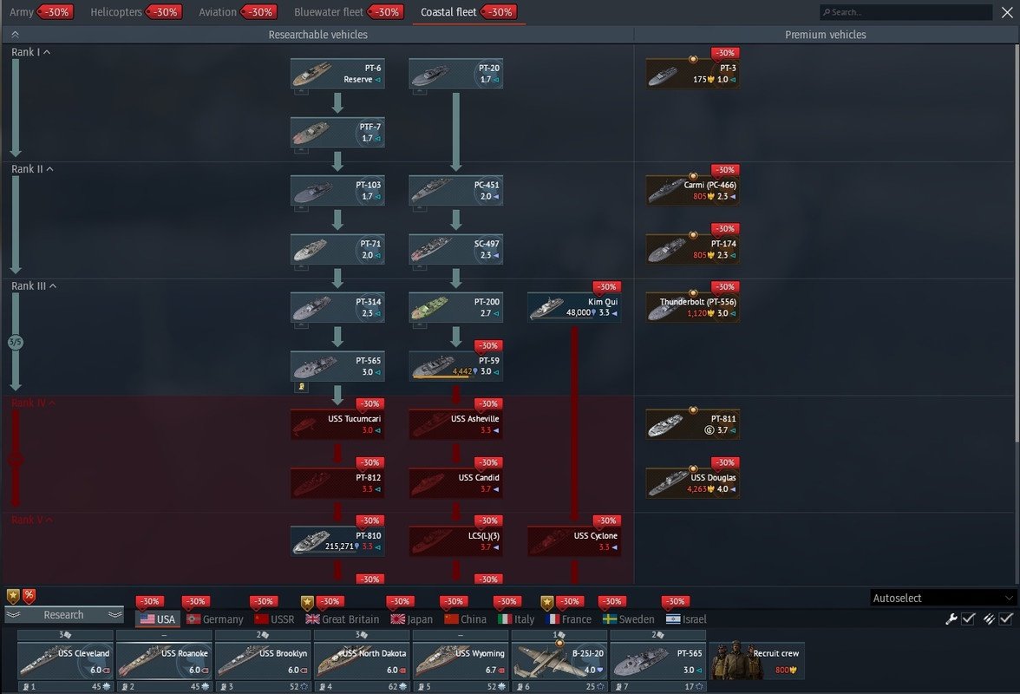Viewport: 1020px width, 694px height.
Task: Switch to the Japan nation tab
Action: 412,619
